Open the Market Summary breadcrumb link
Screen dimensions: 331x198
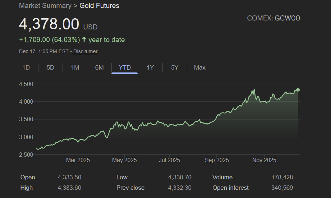pos(45,6)
